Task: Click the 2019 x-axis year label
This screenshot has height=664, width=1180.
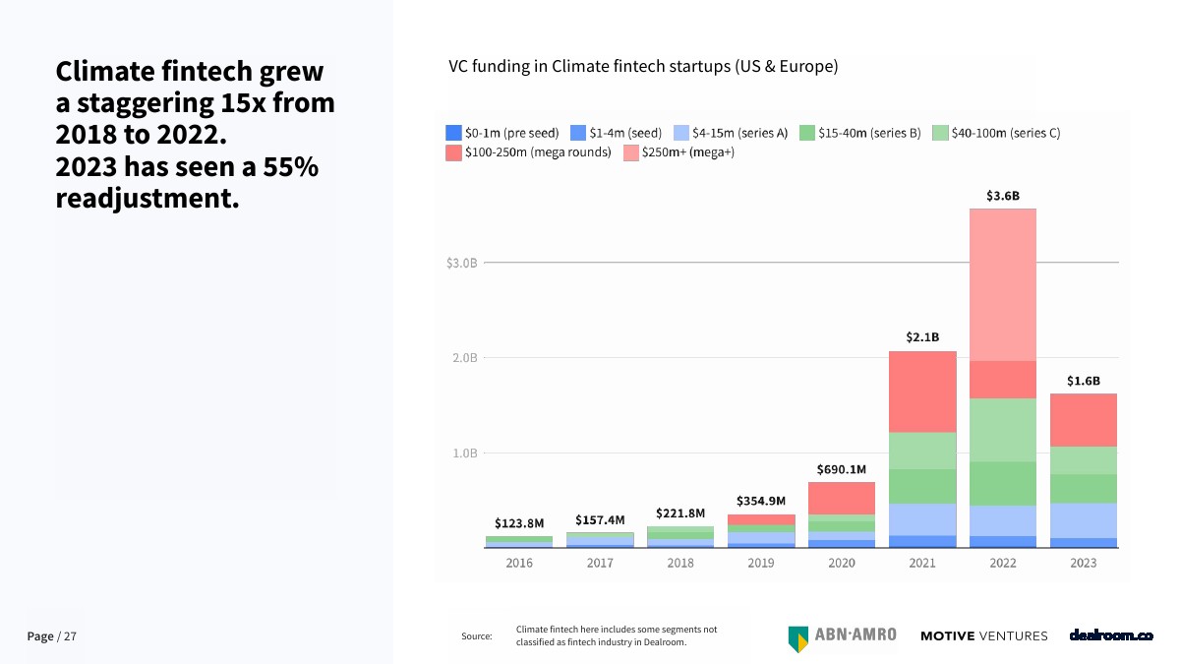Action: click(761, 563)
